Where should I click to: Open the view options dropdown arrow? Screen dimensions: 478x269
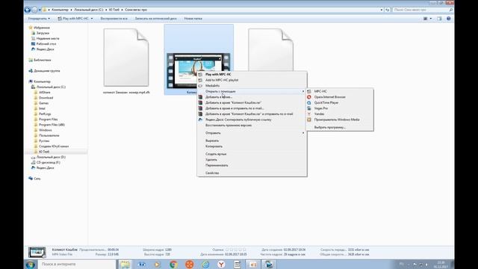point(431,19)
